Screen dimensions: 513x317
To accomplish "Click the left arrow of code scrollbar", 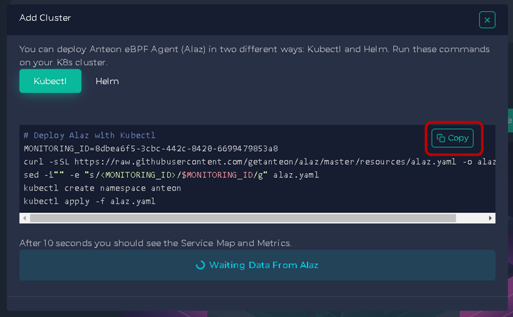I will (24, 218).
